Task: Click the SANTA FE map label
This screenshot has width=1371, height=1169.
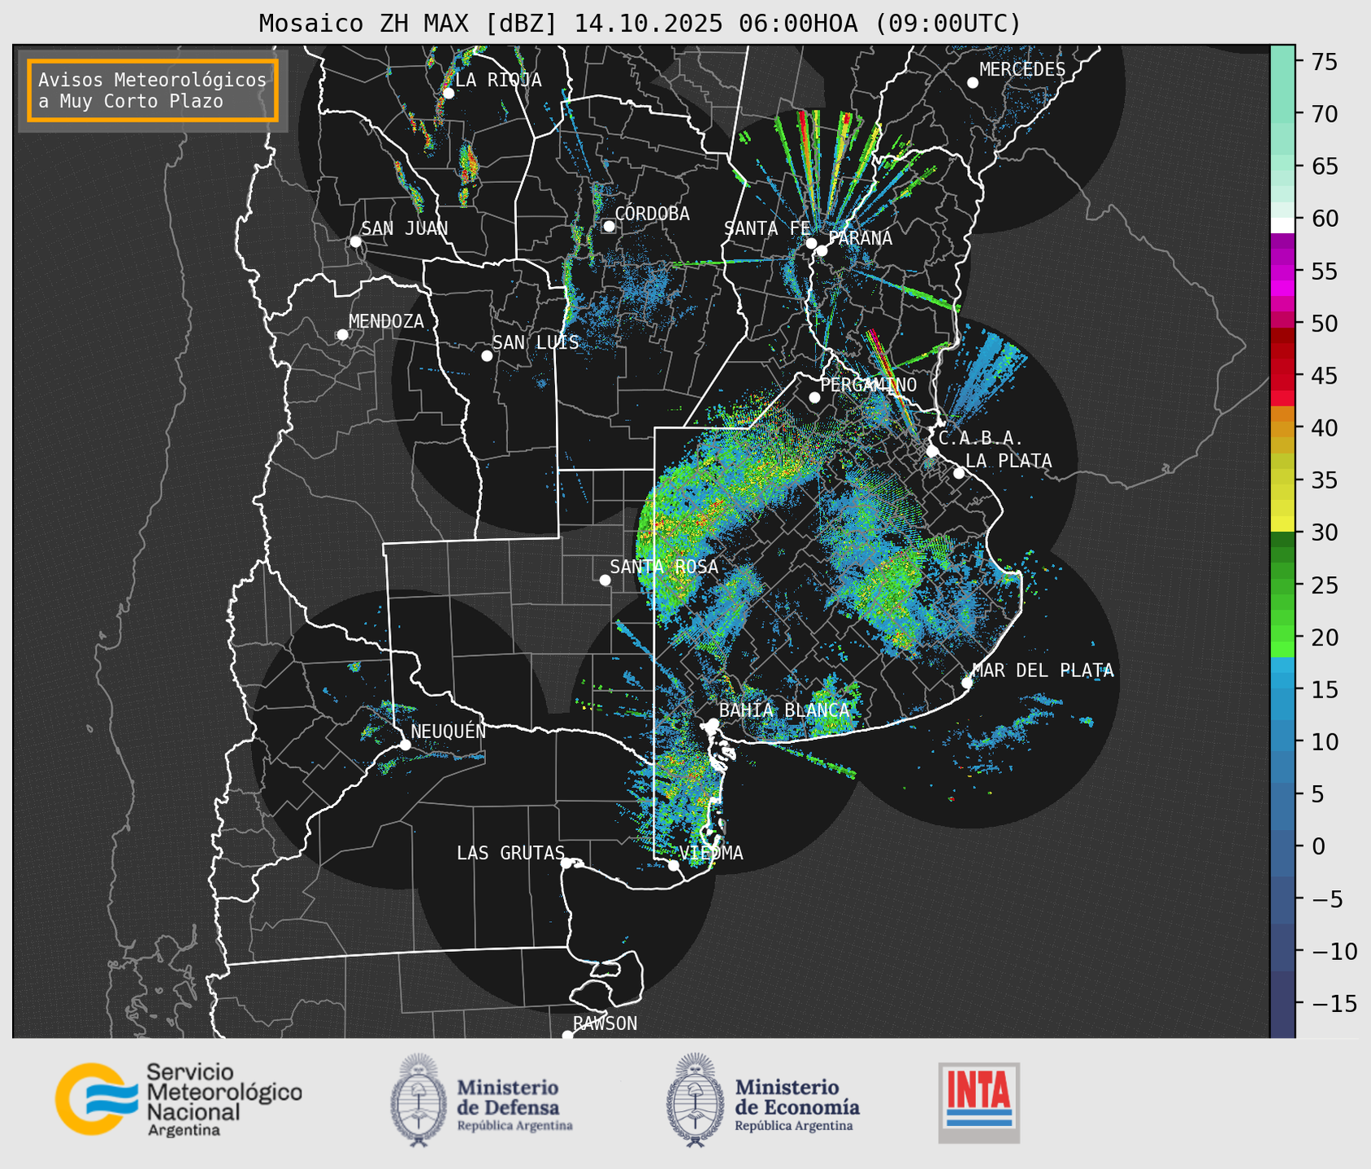Action: click(767, 228)
